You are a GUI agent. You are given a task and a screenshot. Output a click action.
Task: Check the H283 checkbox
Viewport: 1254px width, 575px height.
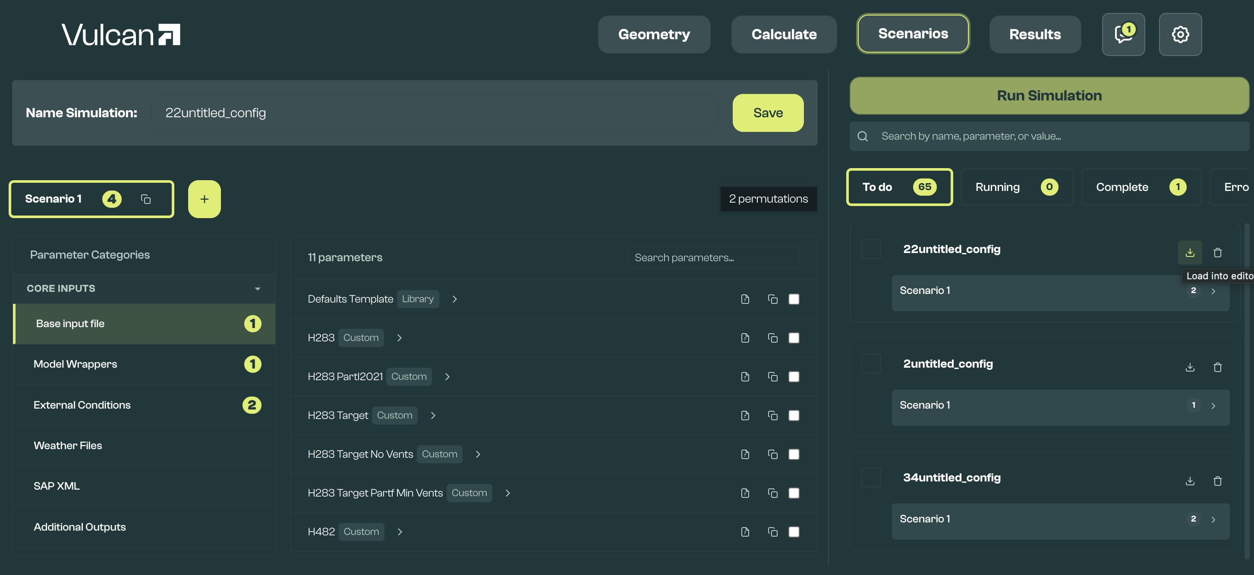pos(794,338)
